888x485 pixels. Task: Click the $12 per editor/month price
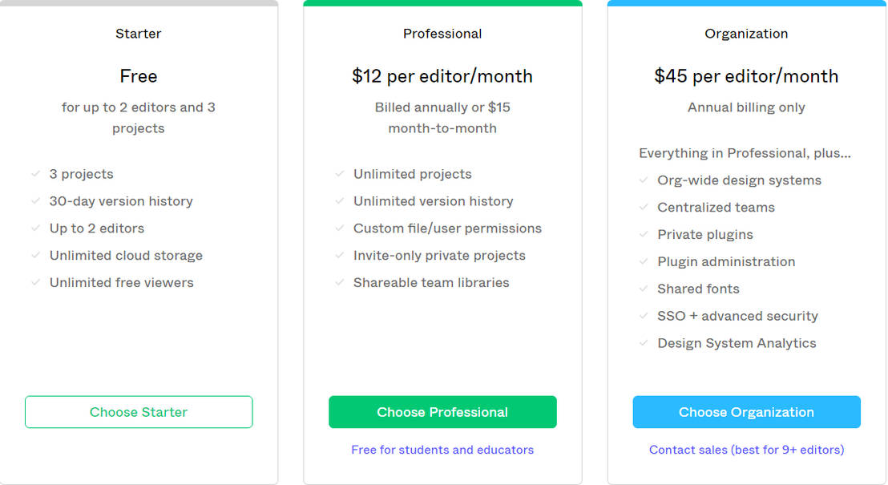tap(442, 76)
